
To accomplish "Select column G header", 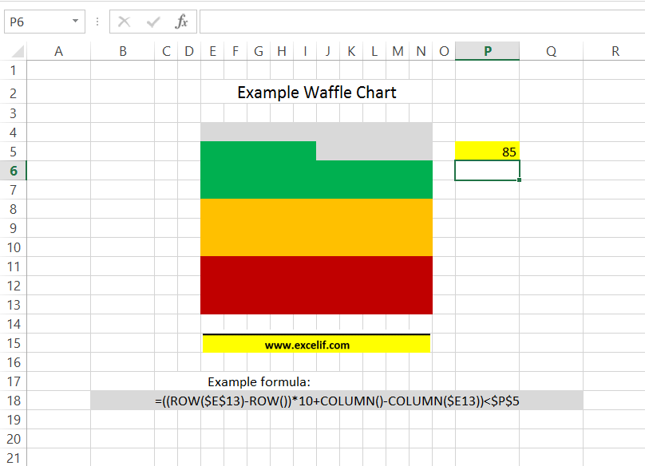I will point(259,51).
